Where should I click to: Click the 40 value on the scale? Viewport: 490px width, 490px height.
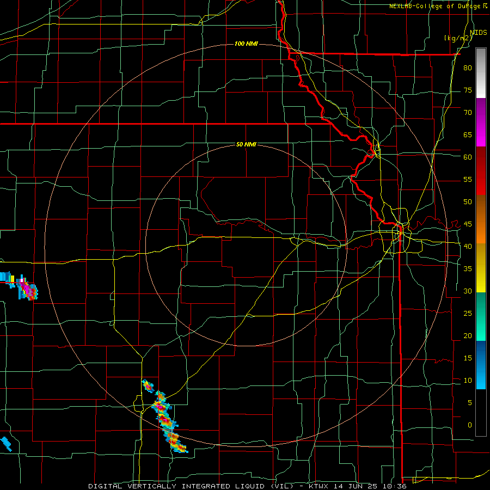468,247
